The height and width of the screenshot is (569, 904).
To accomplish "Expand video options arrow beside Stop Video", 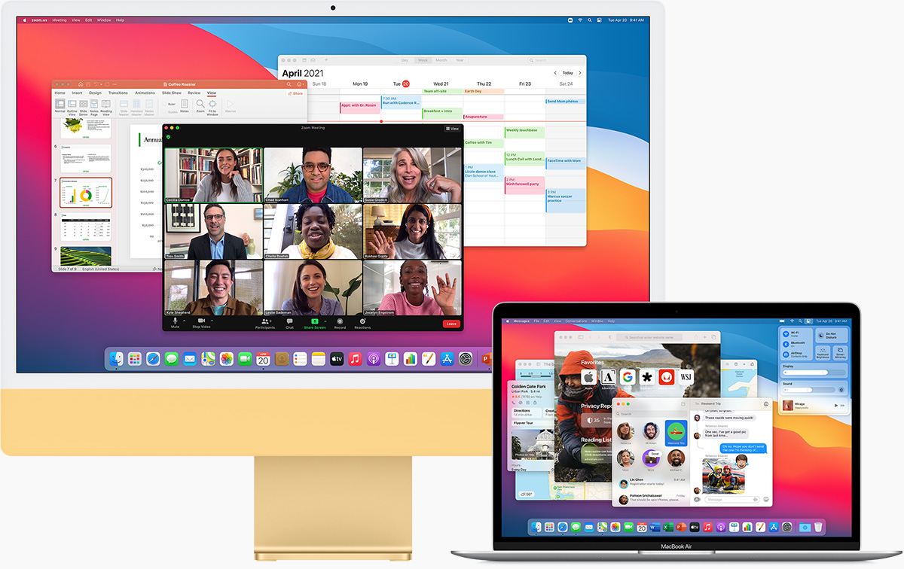I will 213,320.
